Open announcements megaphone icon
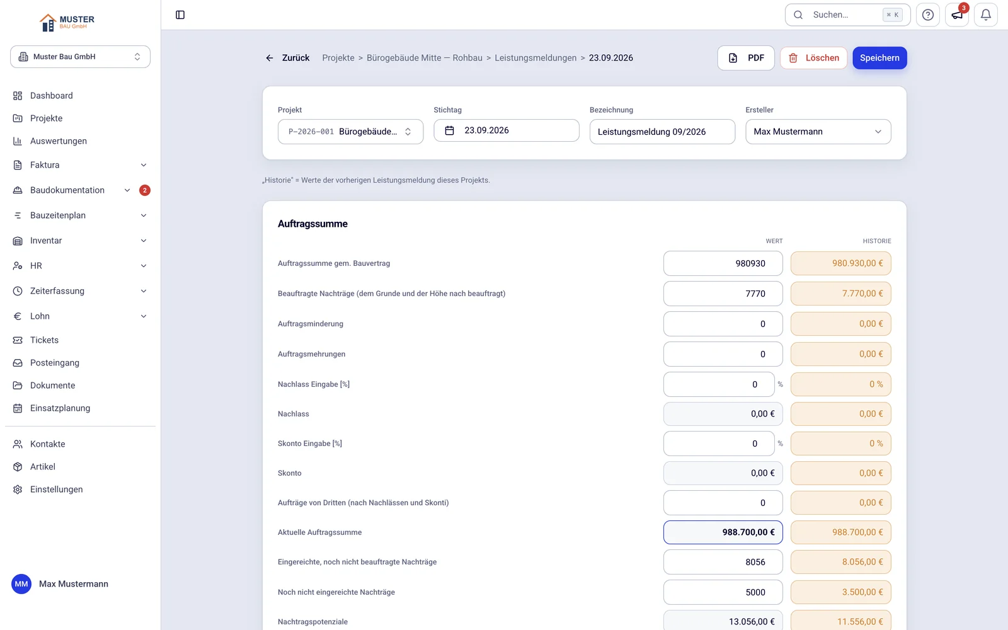Screen dimensions: 1008x630 pyautogui.click(x=957, y=15)
